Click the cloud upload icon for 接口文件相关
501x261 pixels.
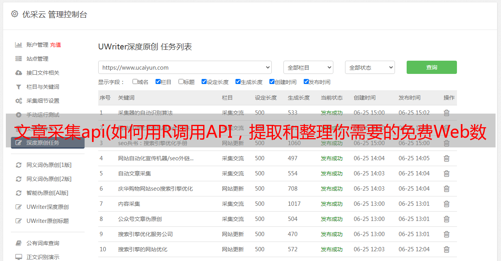[x=18, y=73]
